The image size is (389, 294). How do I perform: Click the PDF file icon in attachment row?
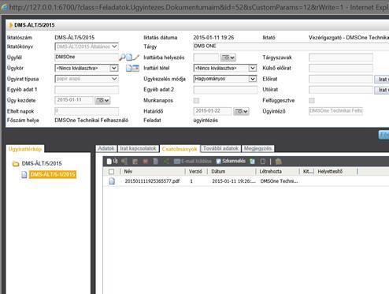[112, 181]
